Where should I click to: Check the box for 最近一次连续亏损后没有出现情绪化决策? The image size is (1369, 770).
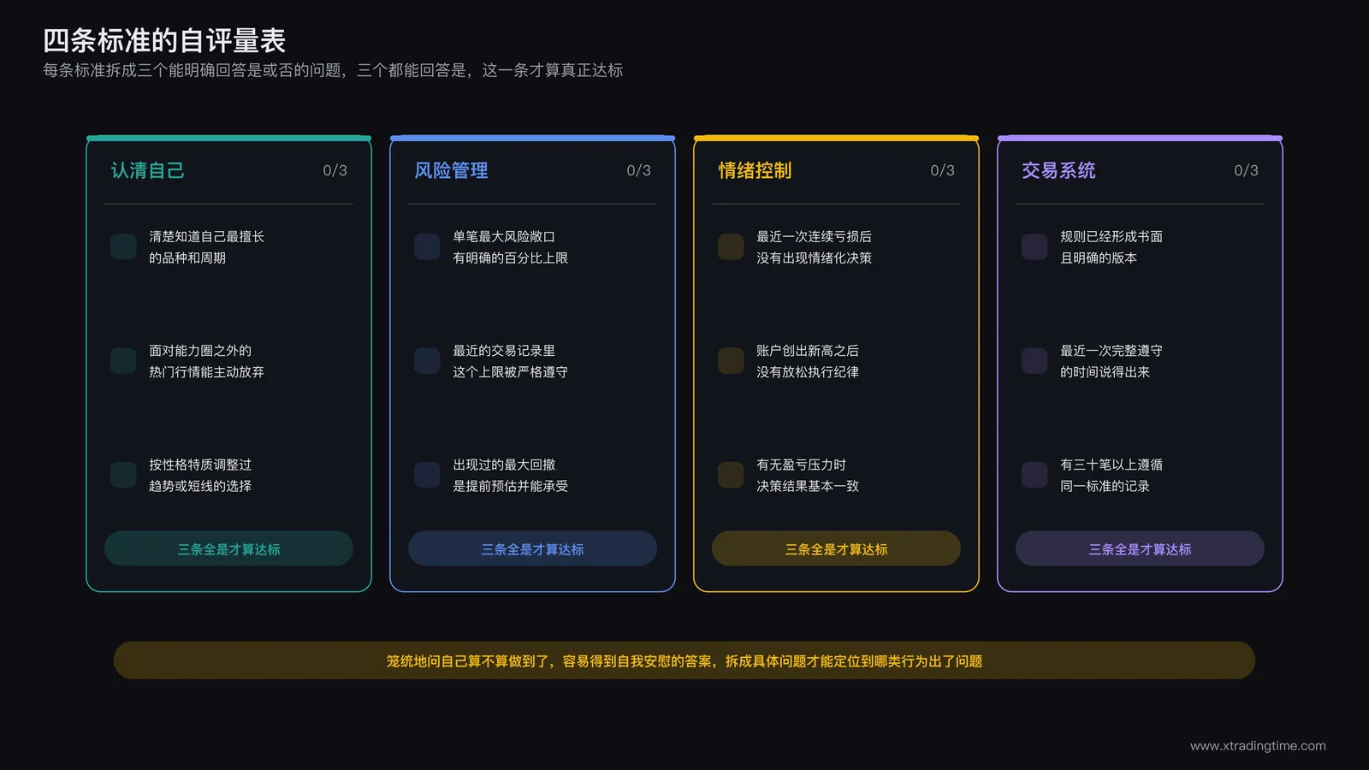731,247
